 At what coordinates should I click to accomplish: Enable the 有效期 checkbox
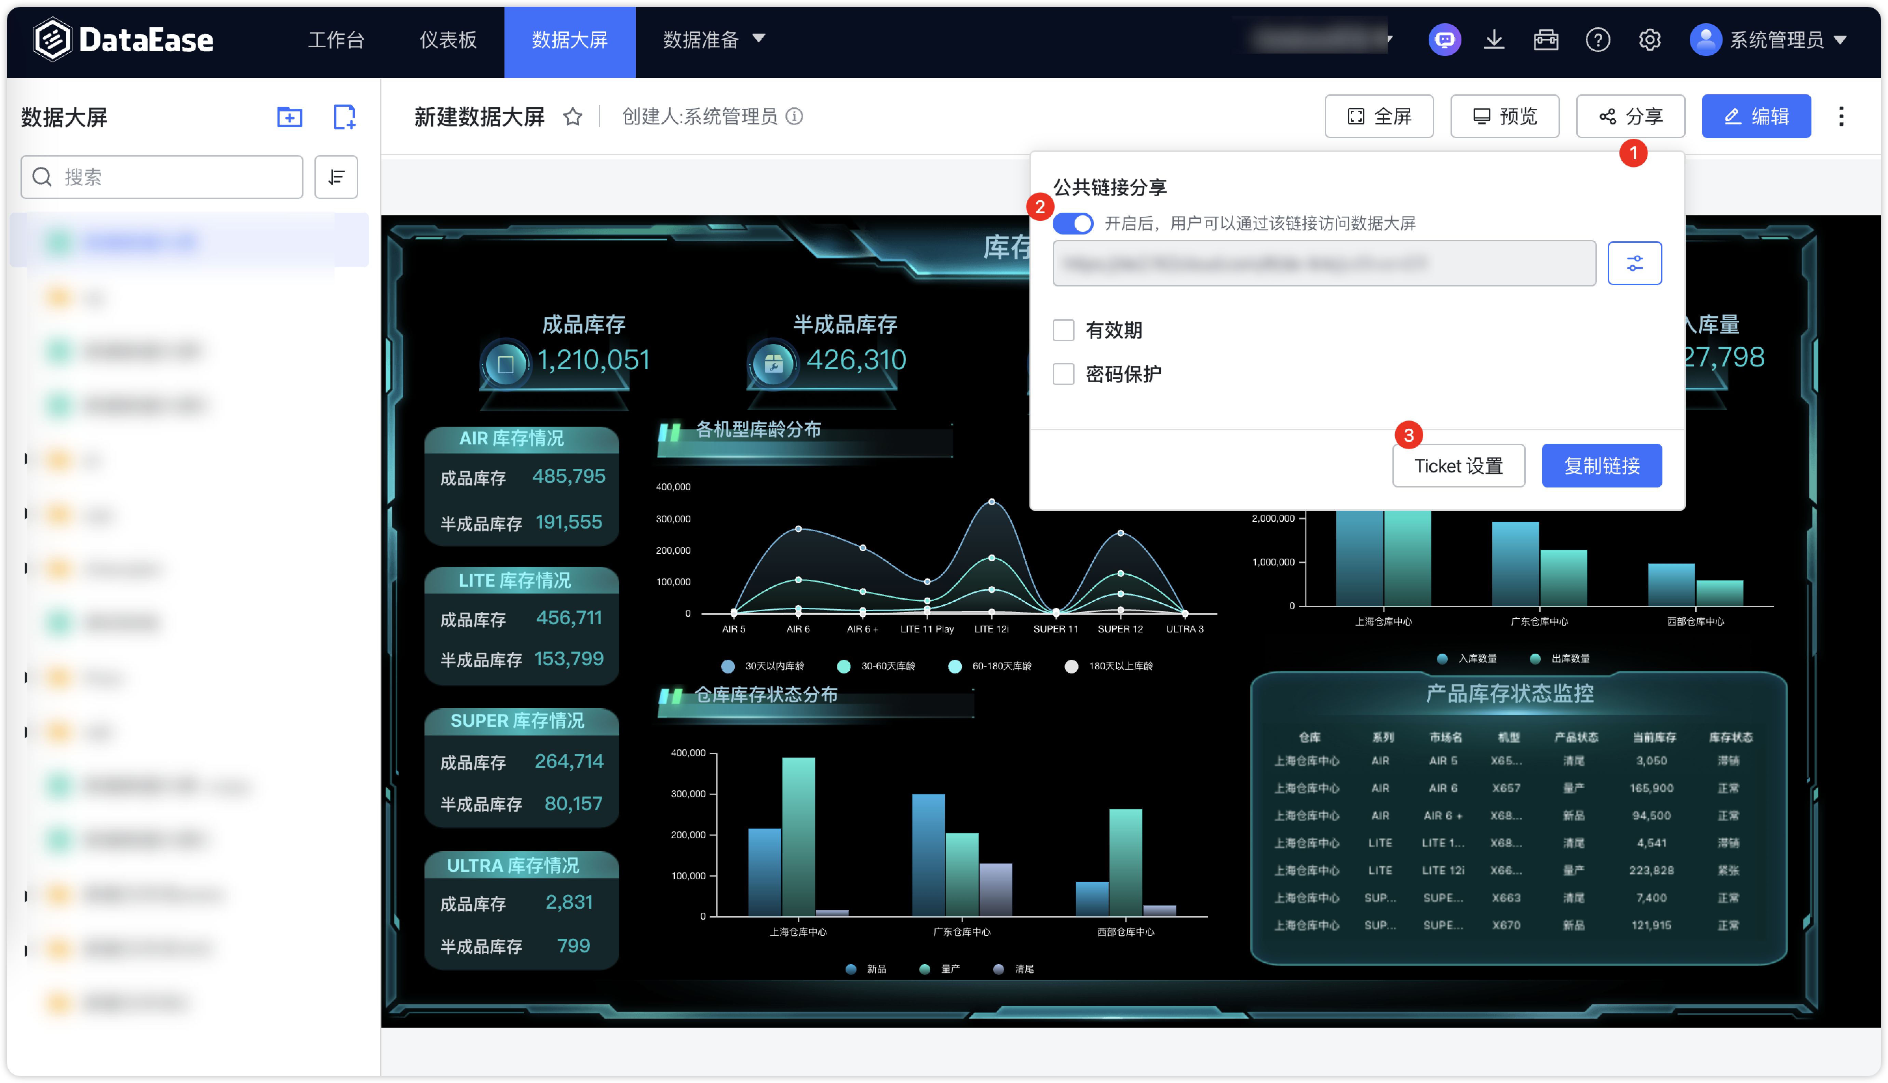tap(1063, 330)
